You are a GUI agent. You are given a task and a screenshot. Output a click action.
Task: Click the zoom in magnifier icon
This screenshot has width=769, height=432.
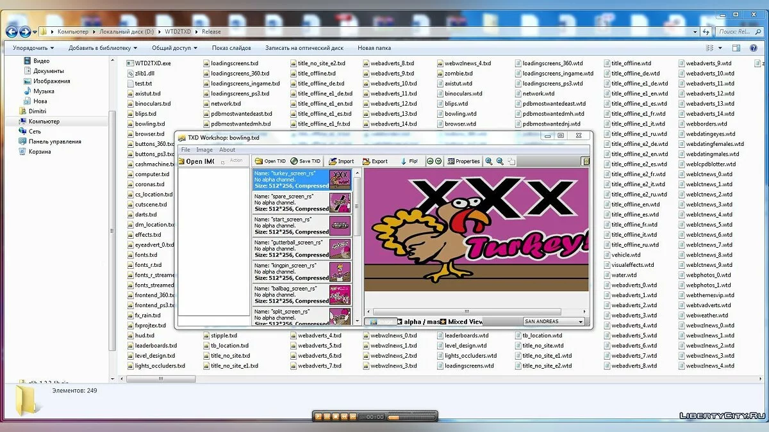[x=489, y=161]
